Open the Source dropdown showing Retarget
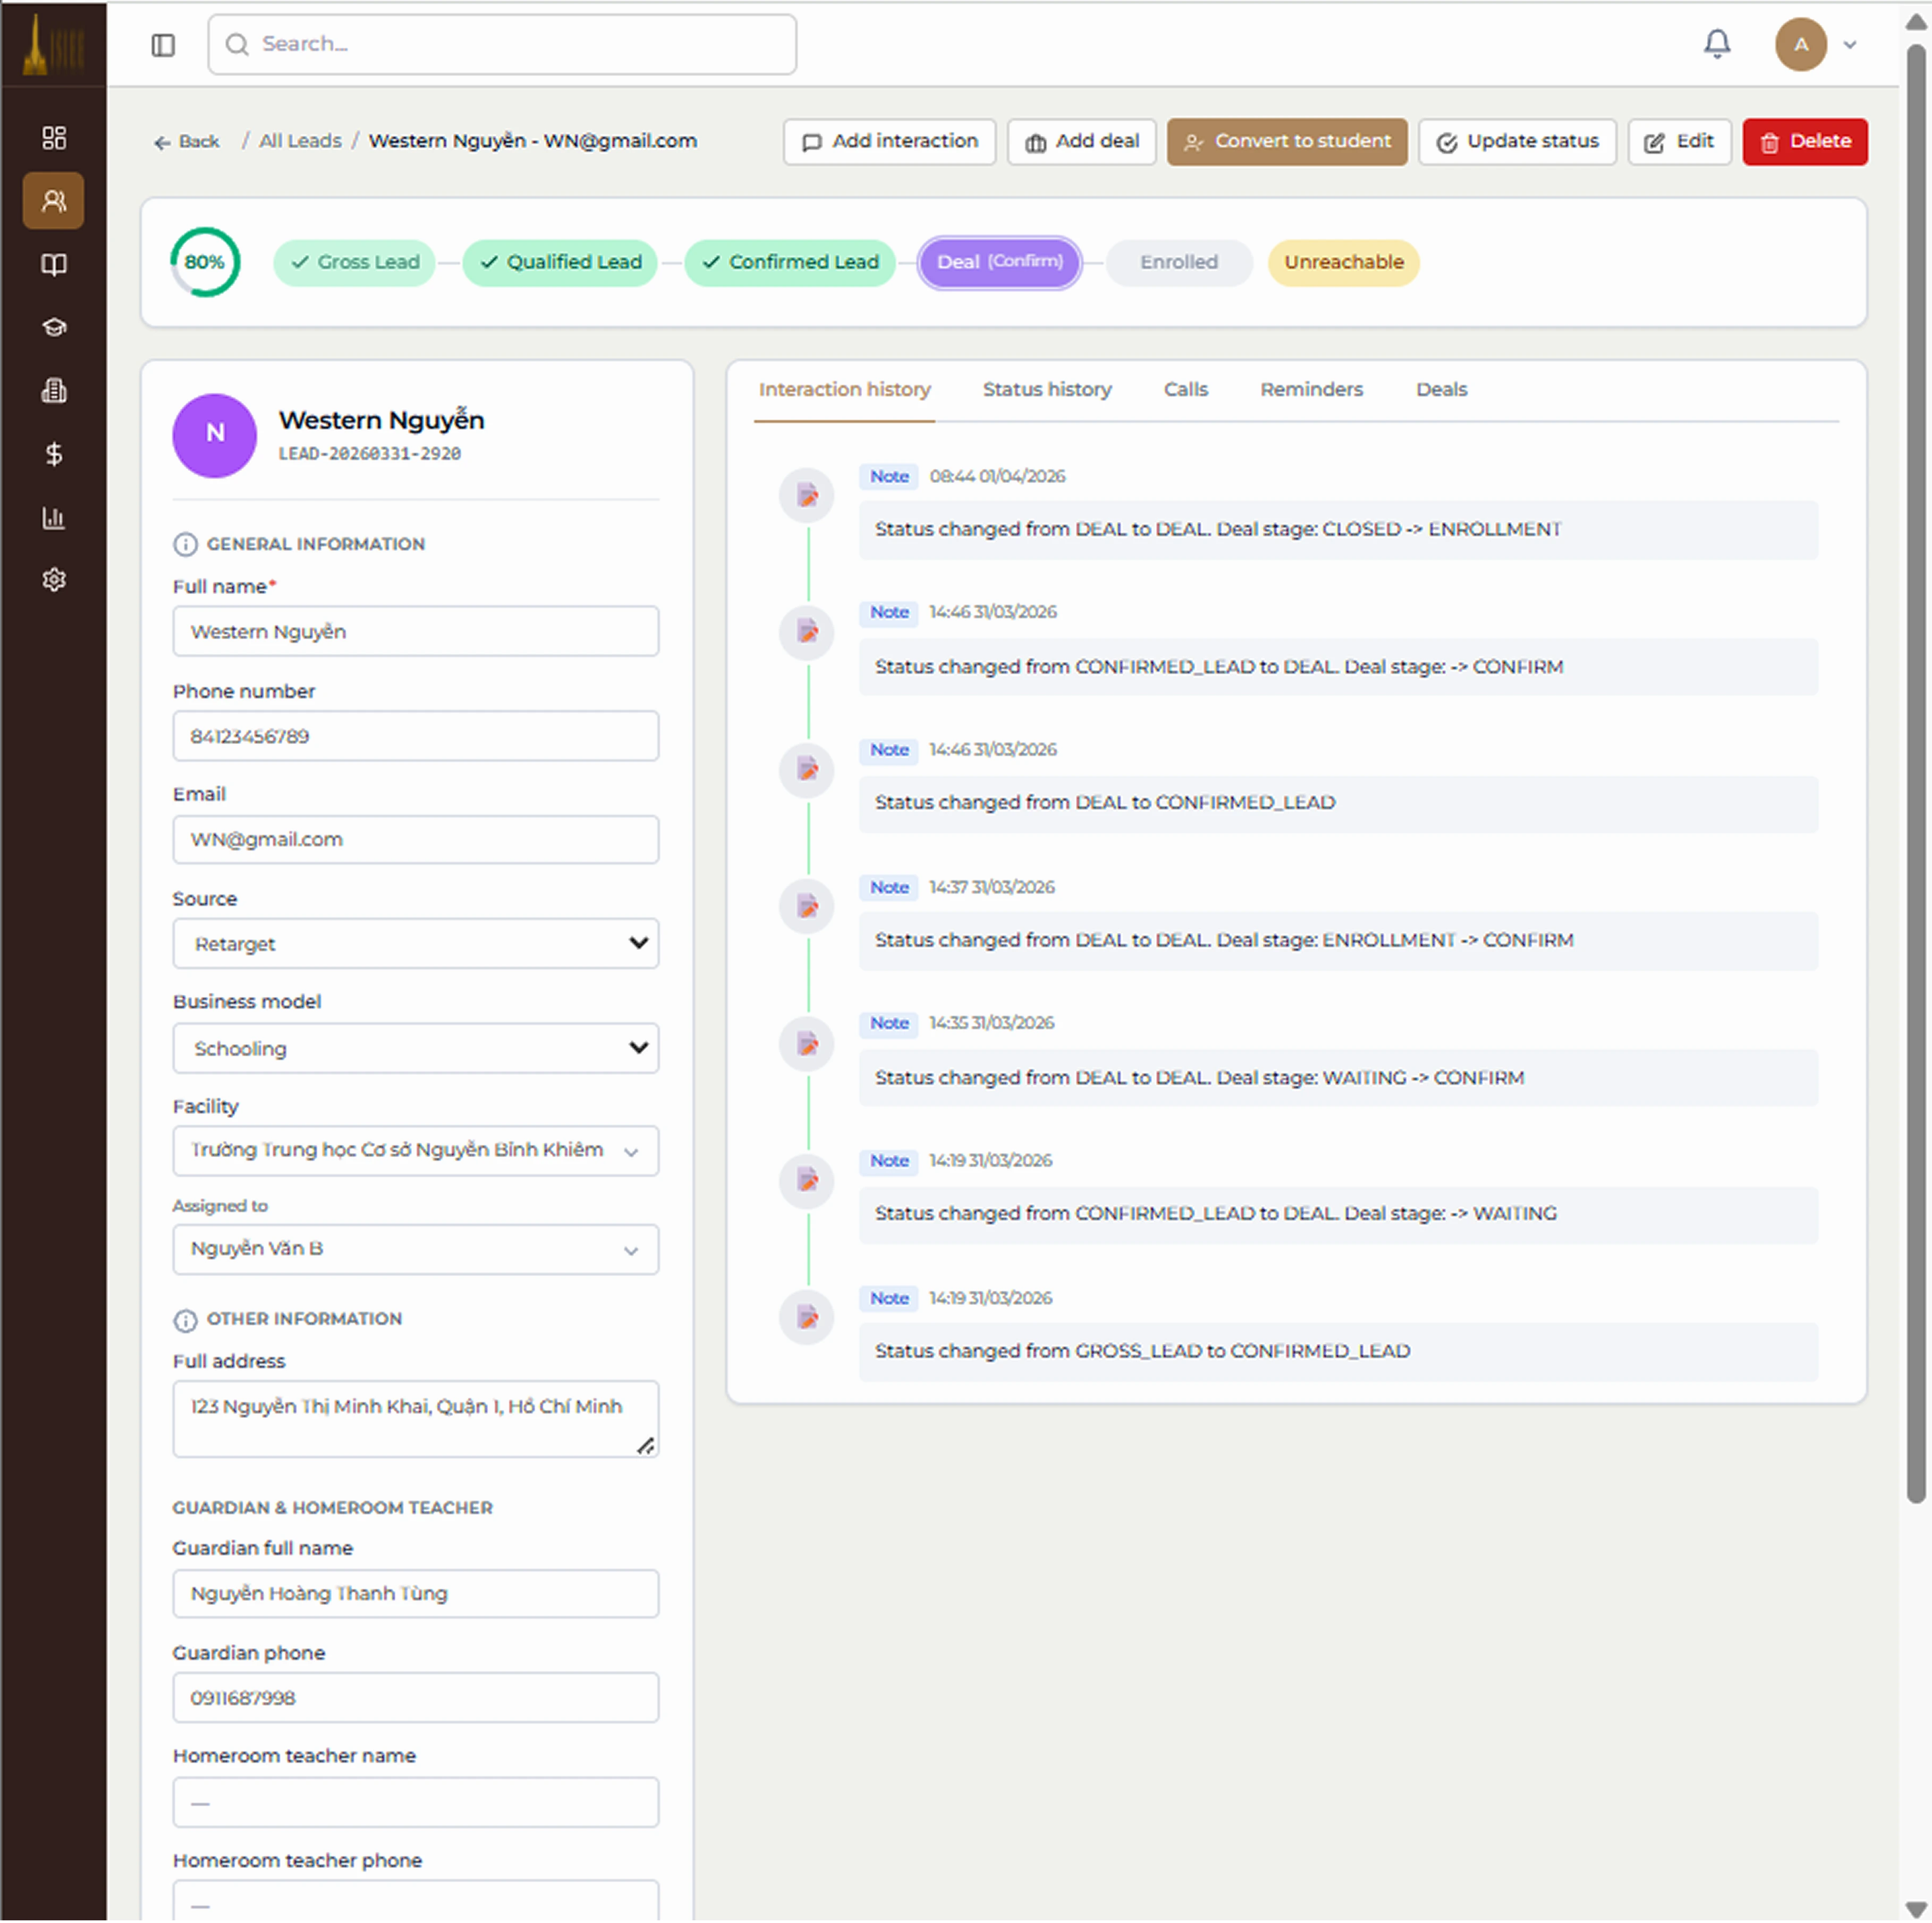This screenshot has width=1932, height=1923. pyautogui.click(x=416, y=944)
